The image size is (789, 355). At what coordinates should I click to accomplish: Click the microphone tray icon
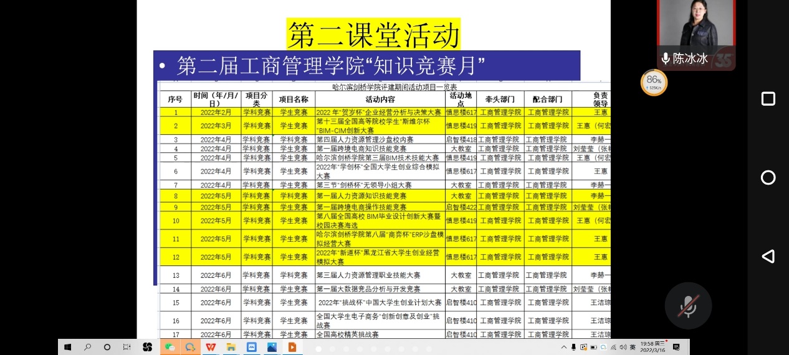(x=573, y=347)
